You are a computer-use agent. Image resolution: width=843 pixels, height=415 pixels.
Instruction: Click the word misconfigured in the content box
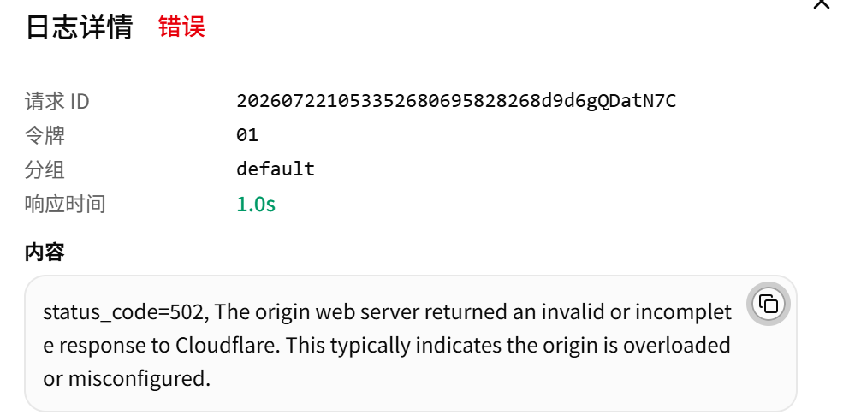pos(139,380)
